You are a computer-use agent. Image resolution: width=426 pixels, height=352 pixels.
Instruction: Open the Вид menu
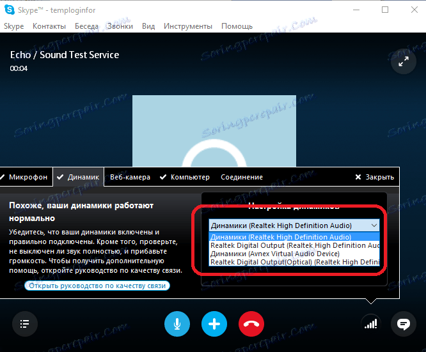coord(148,26)
